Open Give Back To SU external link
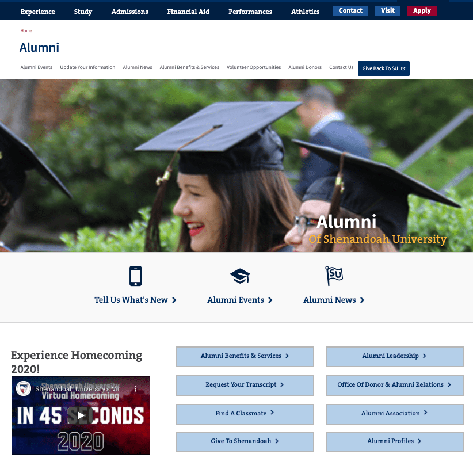Screen dimensions: 473x473 [383, 68]
